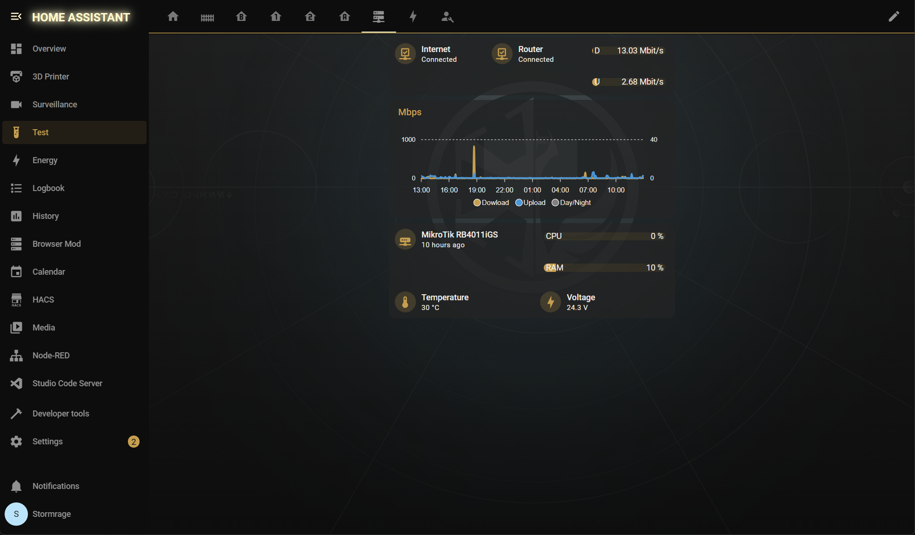915x535 pixels.
Task: Collapse the sidebar with the hamburger icon
Action: point(16,17)
